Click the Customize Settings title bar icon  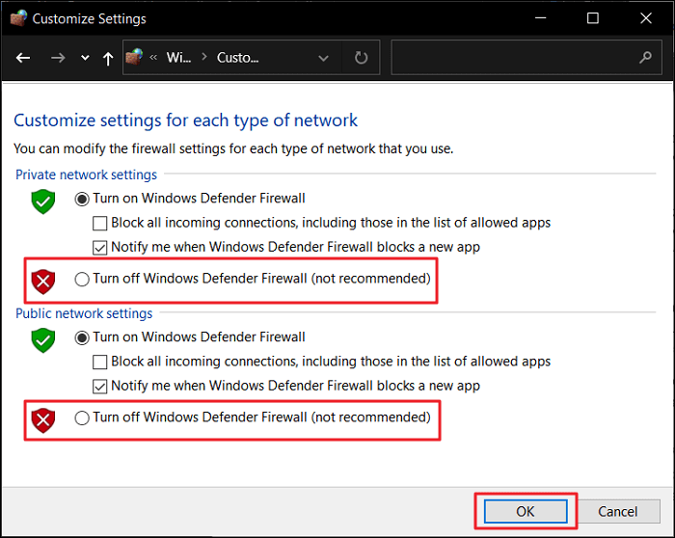(x=18, y=17)
